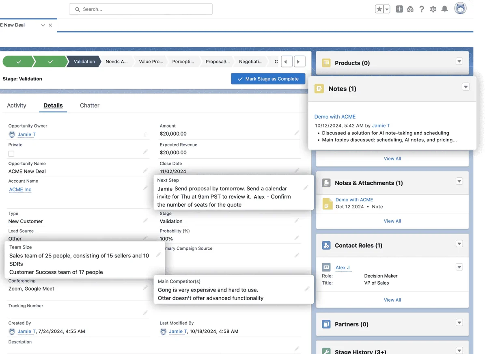Open the dropdown on Alex J's contact role row

[x=459, y=267]
